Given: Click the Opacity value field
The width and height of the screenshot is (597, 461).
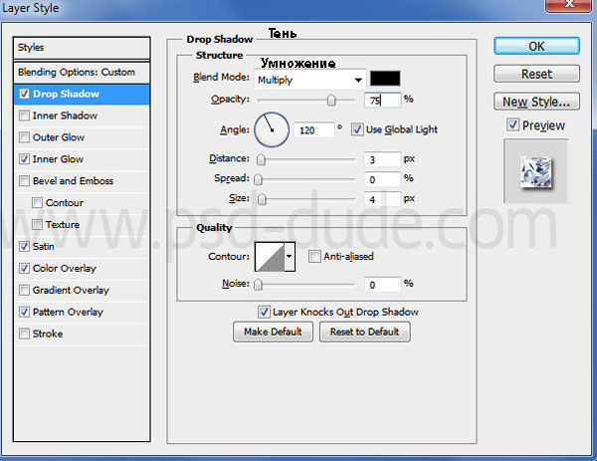Looking at the screenshot, I should tap(382, 101).
